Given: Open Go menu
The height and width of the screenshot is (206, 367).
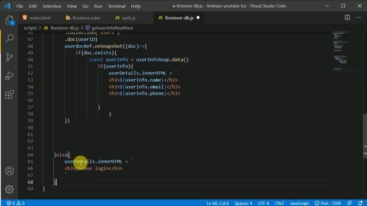Looking at the screenshot, I should pos(85,6).
